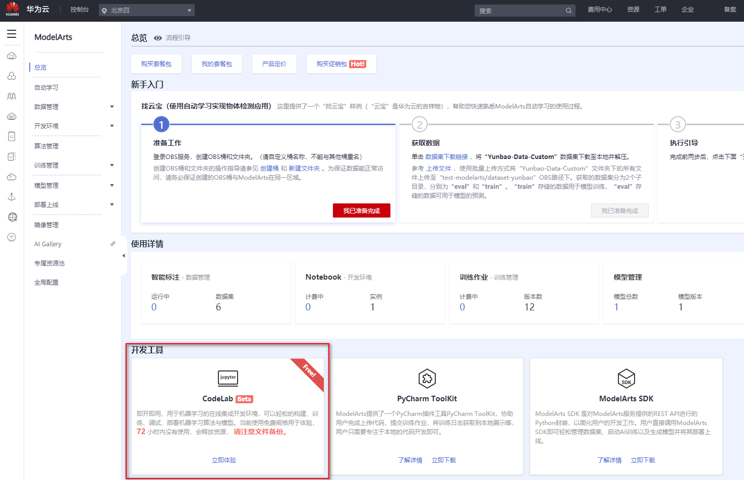744x480 pixels.
Task: Expand the 模型管理 sidebar submenu arrow
Action: click(x=112, y=185)
